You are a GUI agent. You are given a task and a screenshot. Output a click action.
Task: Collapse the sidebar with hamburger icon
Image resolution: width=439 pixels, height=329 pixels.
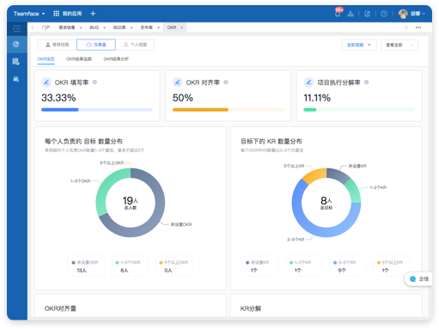tap(17, 28)
